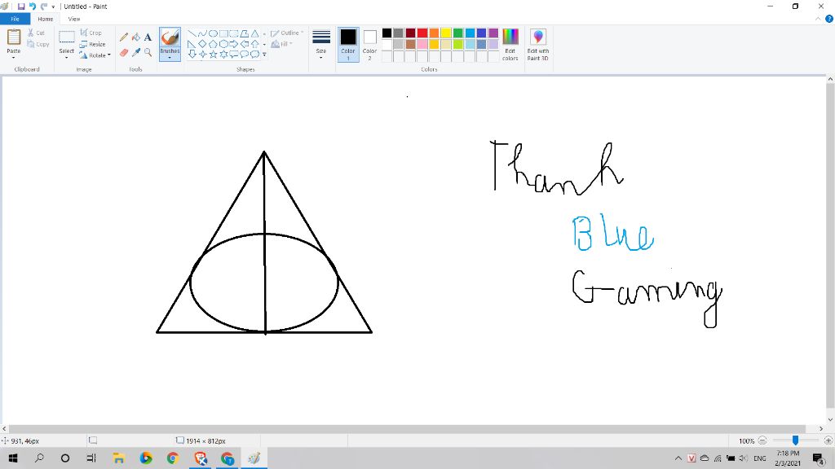
Task: Select the Pencil tool
Action: coord(124,37)
